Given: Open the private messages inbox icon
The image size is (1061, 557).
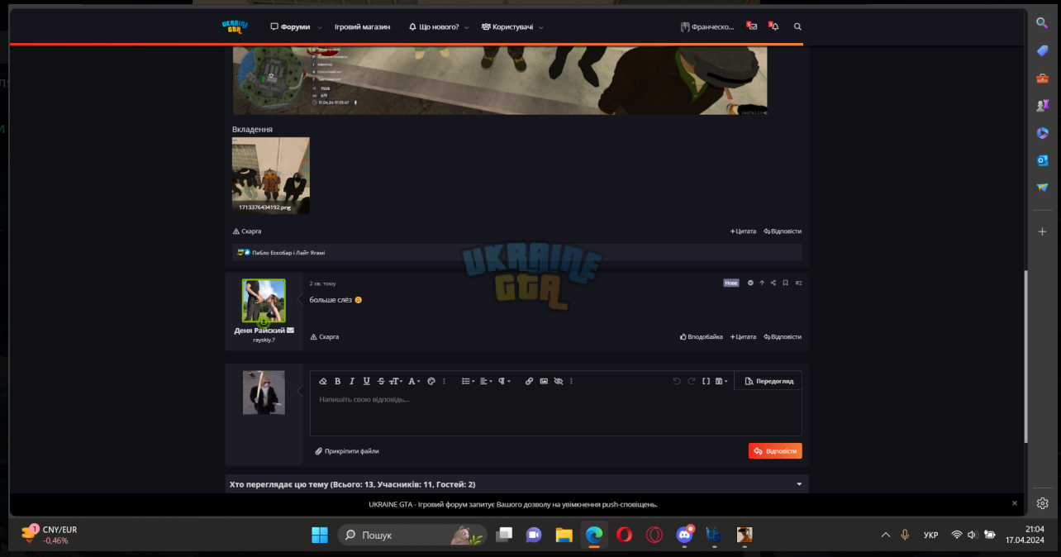Looking at the screenshot, I should [752, 26].
